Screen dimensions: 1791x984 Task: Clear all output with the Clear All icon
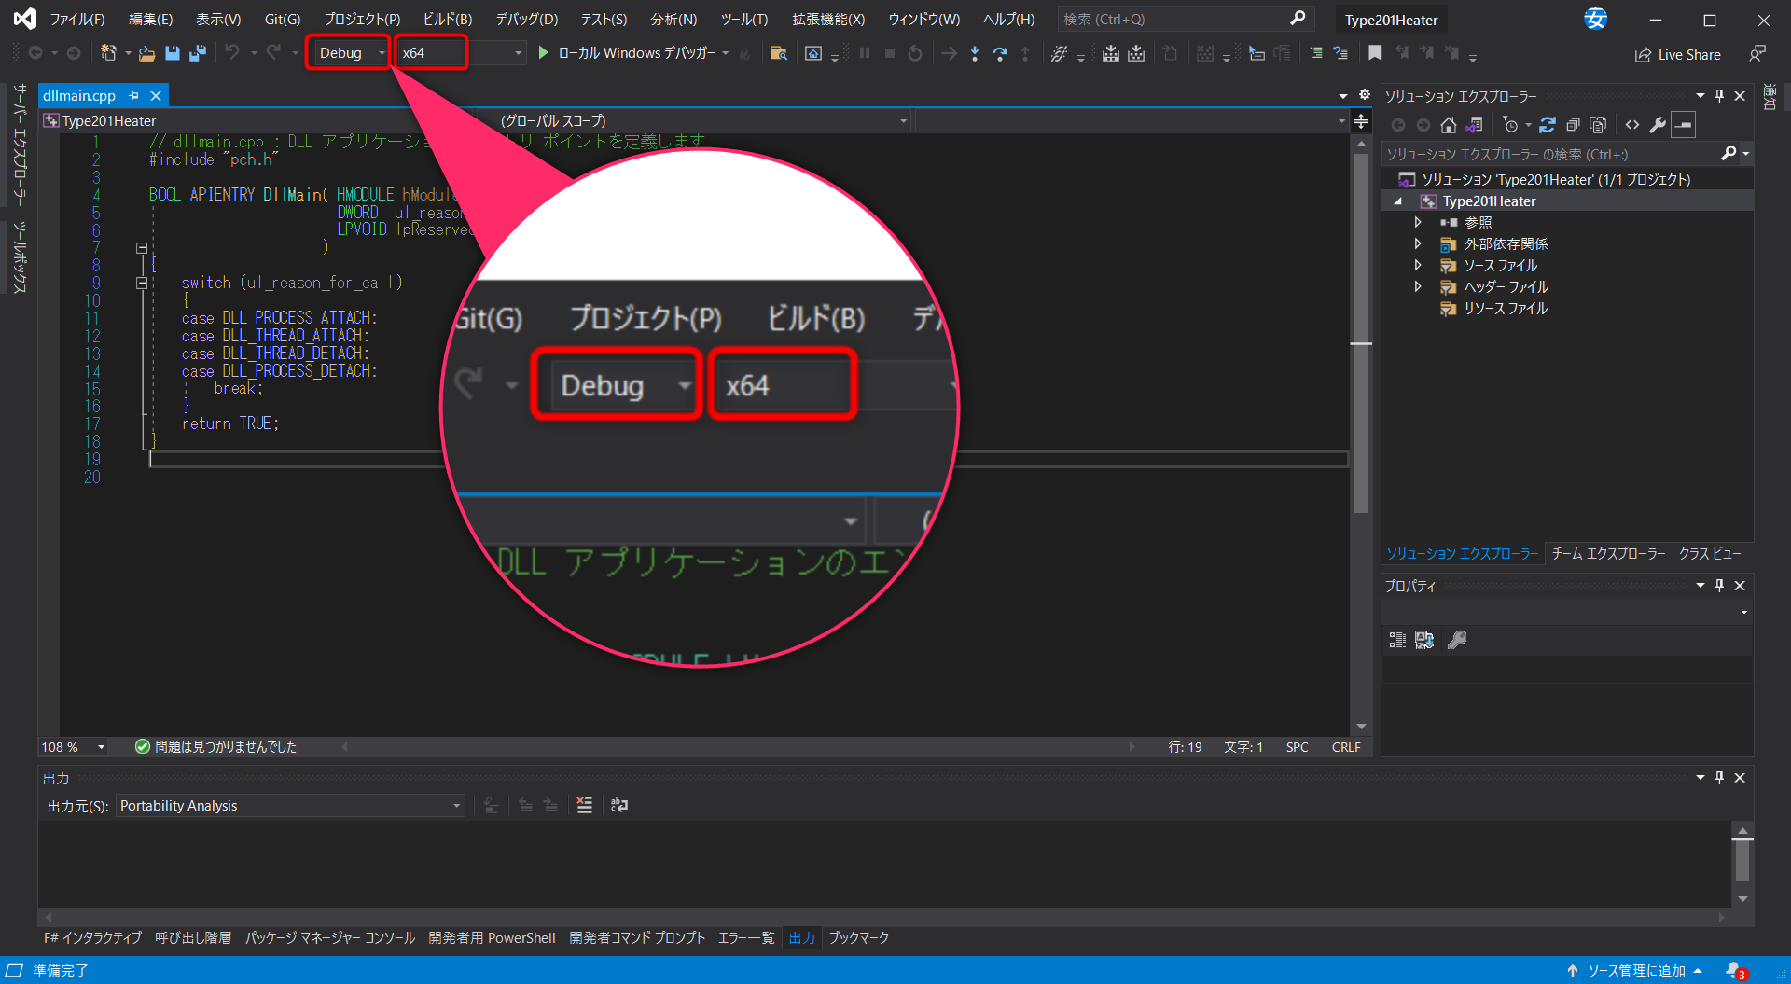tap(585, 805)
